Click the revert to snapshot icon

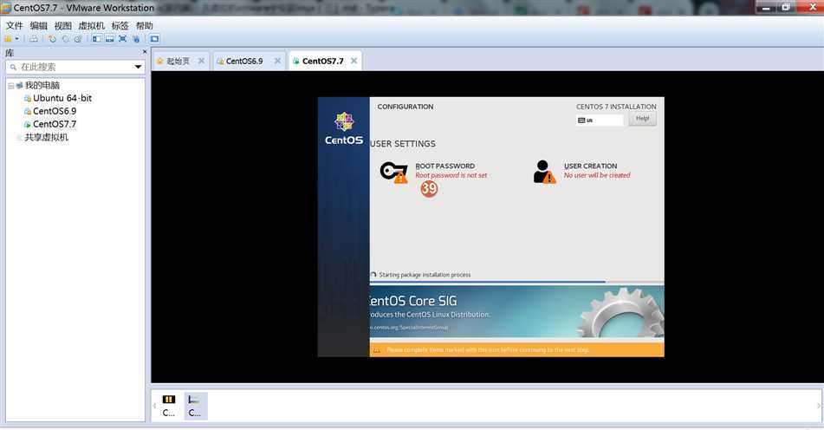click(65, 39)
